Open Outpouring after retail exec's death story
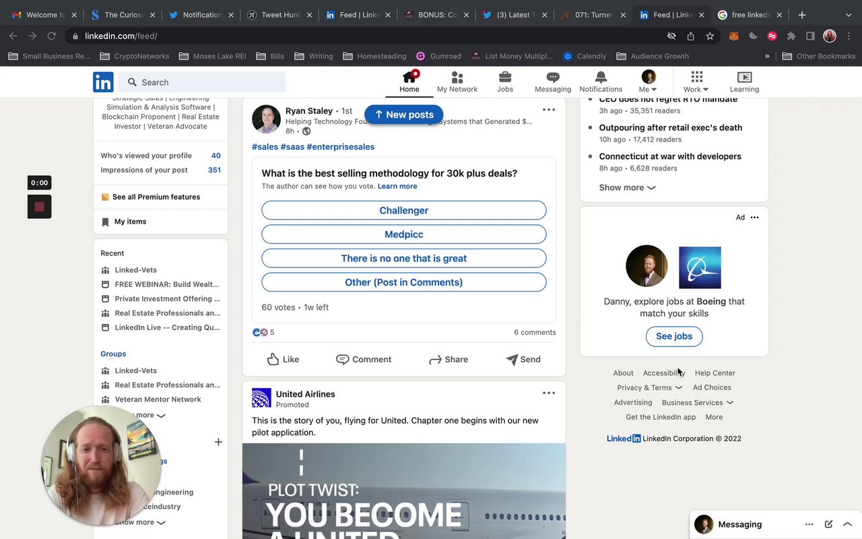Image resolution: width=862 pixels, height=539 pixels. tap(671, 127)
